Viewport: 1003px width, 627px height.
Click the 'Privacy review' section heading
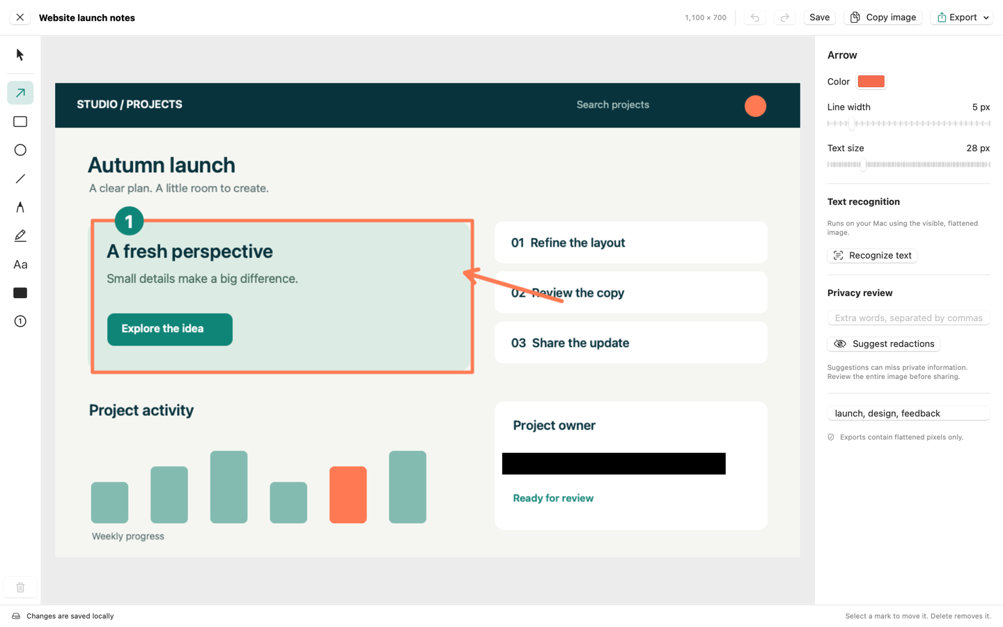(x=860, y=293)
